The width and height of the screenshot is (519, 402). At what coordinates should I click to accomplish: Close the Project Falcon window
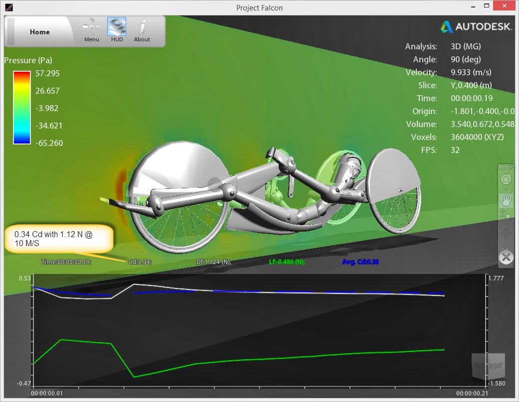(505, 5)
